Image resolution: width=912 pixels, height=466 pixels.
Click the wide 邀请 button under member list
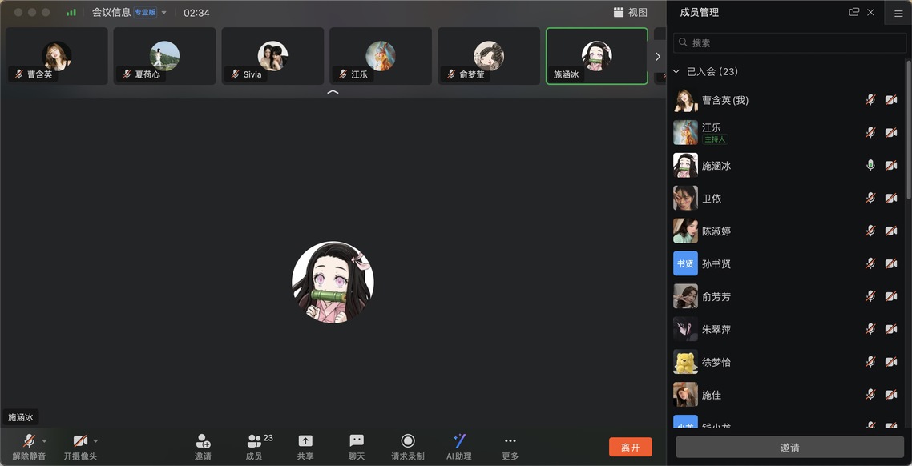[x=790, y=448]
